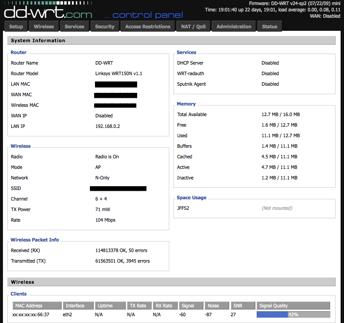Image resolution: width=344 pixels, height=323 pixels.
Task: Click Transmitted (TX) packet count value
Action: point(122,261)
